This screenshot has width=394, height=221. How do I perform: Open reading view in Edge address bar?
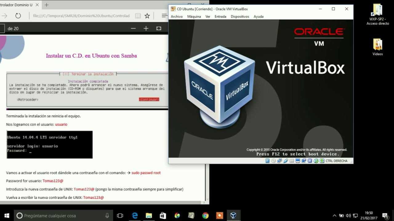(x=138, y=16)
